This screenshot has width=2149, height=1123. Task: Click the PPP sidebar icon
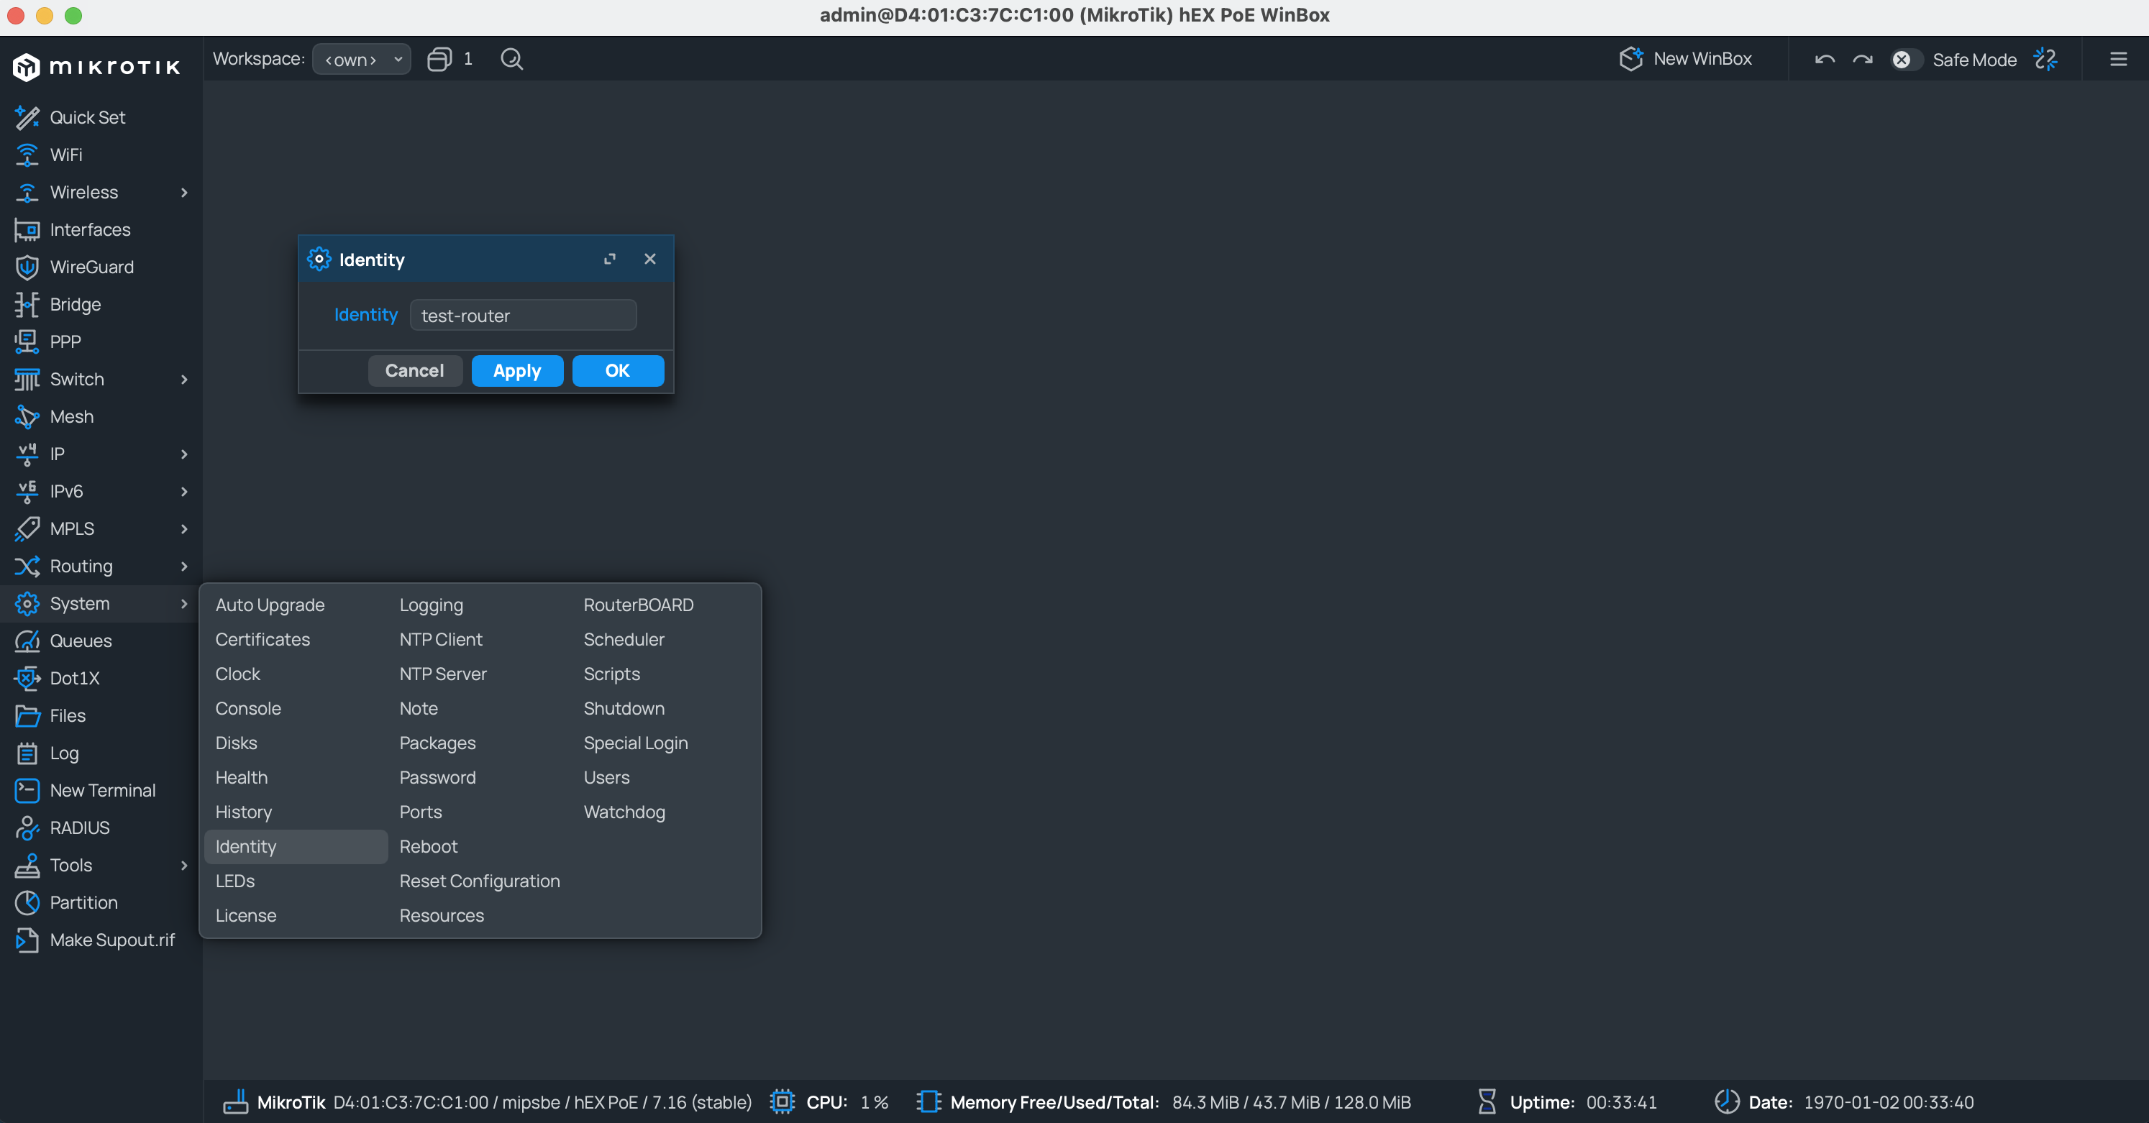pos(27,342)
